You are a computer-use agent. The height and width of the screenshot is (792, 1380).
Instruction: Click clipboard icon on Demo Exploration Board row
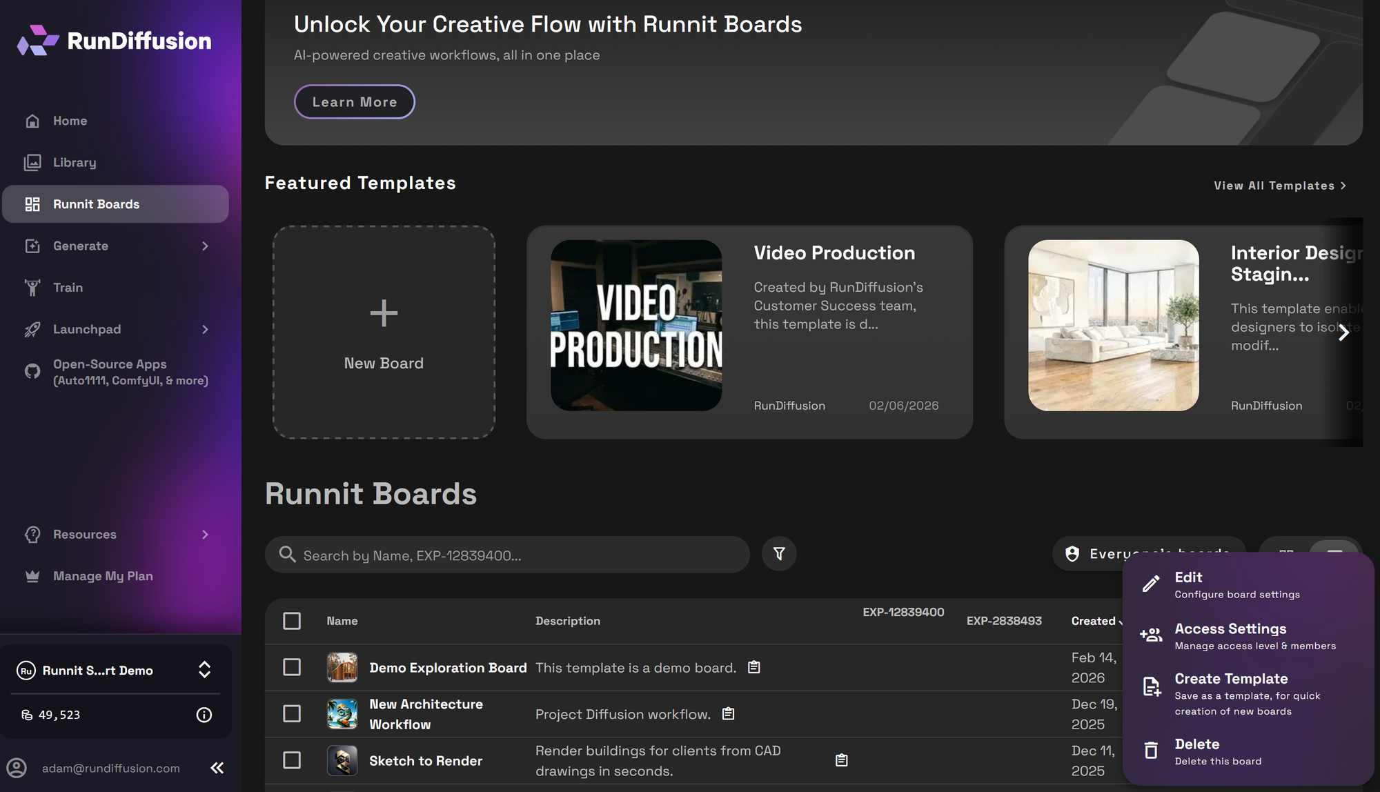tap(754, 667)
